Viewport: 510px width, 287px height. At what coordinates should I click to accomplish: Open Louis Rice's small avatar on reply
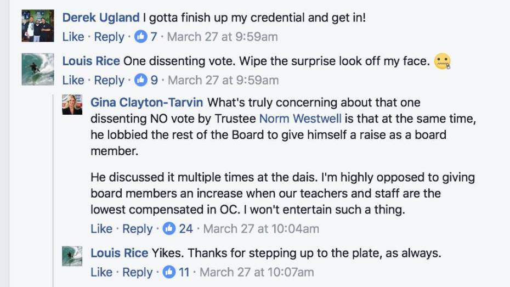click(72, 256)
